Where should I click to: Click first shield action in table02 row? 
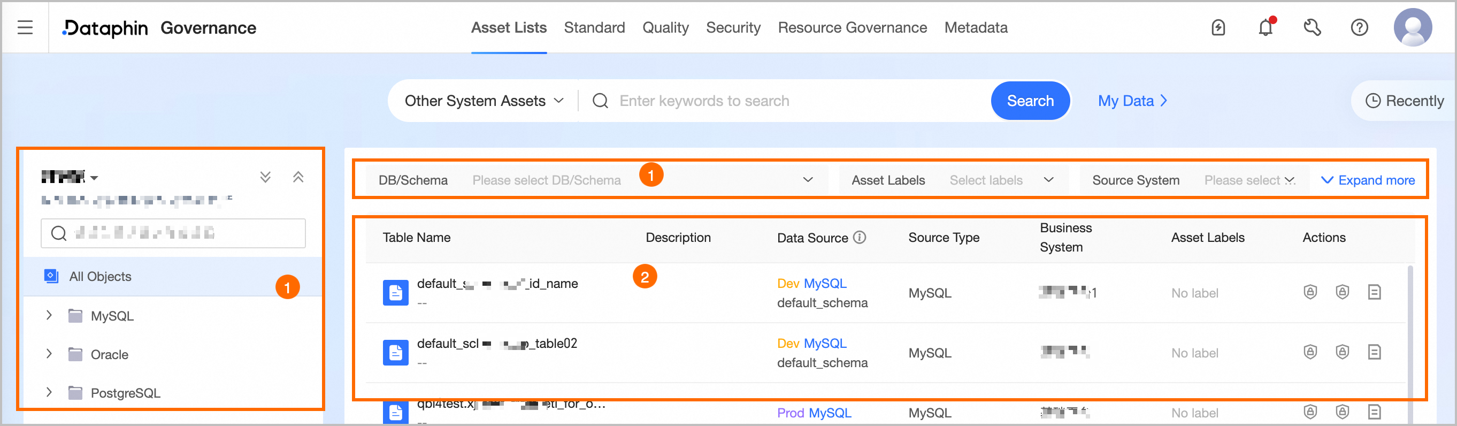pos(1310,352)
